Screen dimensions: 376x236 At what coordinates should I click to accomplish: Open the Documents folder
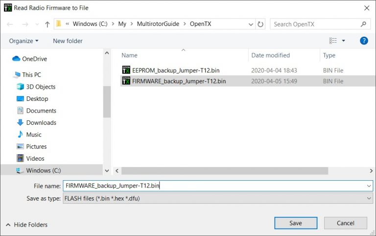pyautogui.click(x=41, y=111)
